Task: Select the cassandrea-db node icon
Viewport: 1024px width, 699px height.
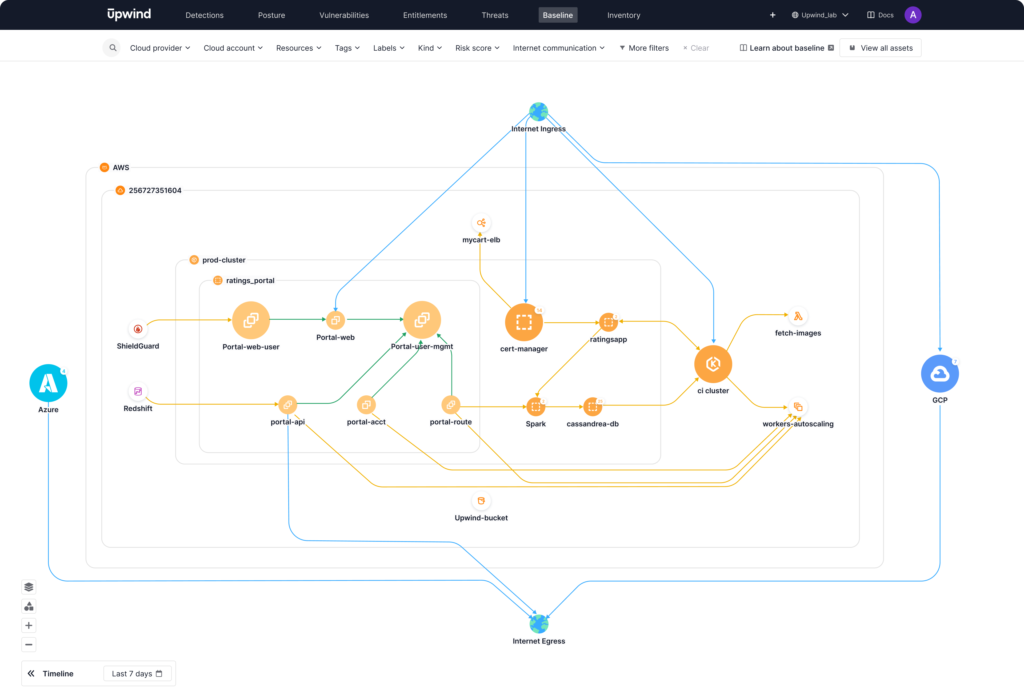Action: pos(593,407)
